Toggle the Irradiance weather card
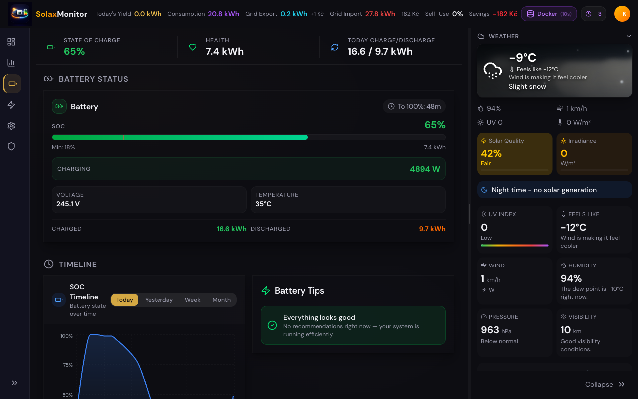The image size is (638, 399). pos(594,153)
